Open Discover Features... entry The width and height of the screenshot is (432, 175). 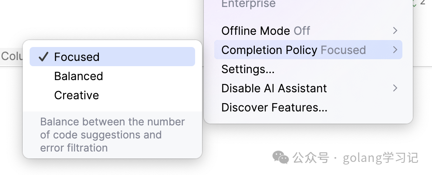click(274, 107)
